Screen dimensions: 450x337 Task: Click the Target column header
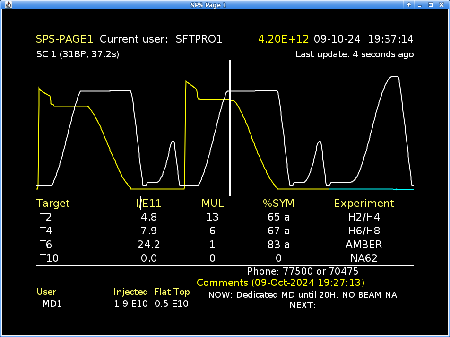coord(53,204)
